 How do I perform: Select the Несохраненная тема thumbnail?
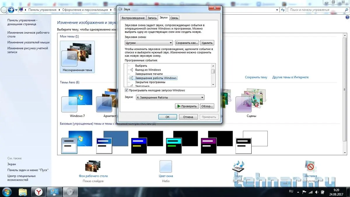coord(77,57)
